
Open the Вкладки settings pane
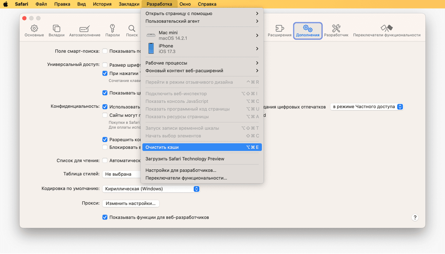(56, 31)
